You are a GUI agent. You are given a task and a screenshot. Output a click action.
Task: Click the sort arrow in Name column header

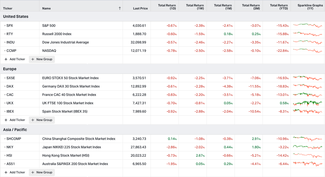[120, 8]
